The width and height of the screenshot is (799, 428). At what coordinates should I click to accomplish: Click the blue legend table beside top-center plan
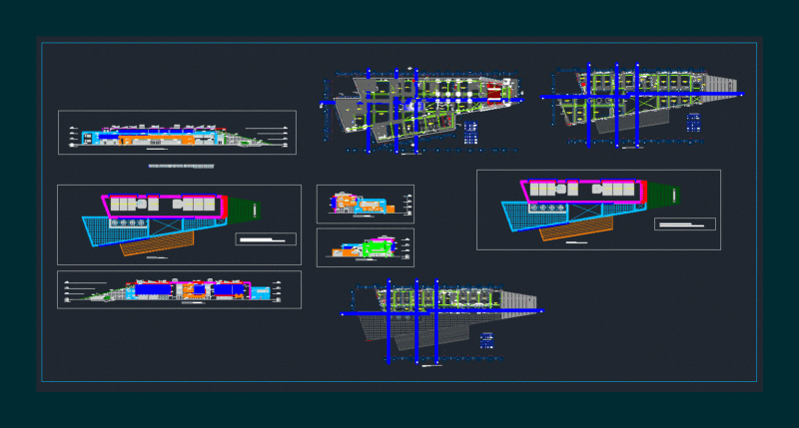click(x=470, y=133)
